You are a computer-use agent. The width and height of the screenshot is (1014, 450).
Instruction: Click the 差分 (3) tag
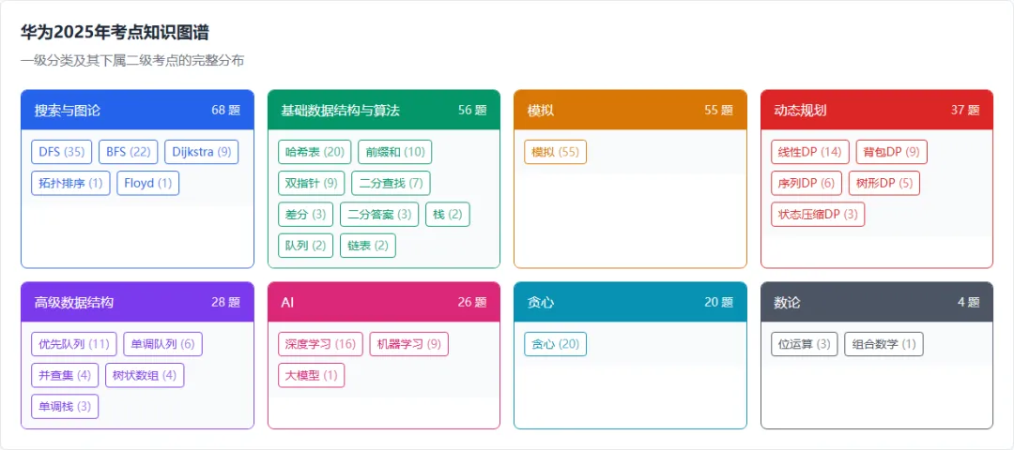click(x=306, y=215)
